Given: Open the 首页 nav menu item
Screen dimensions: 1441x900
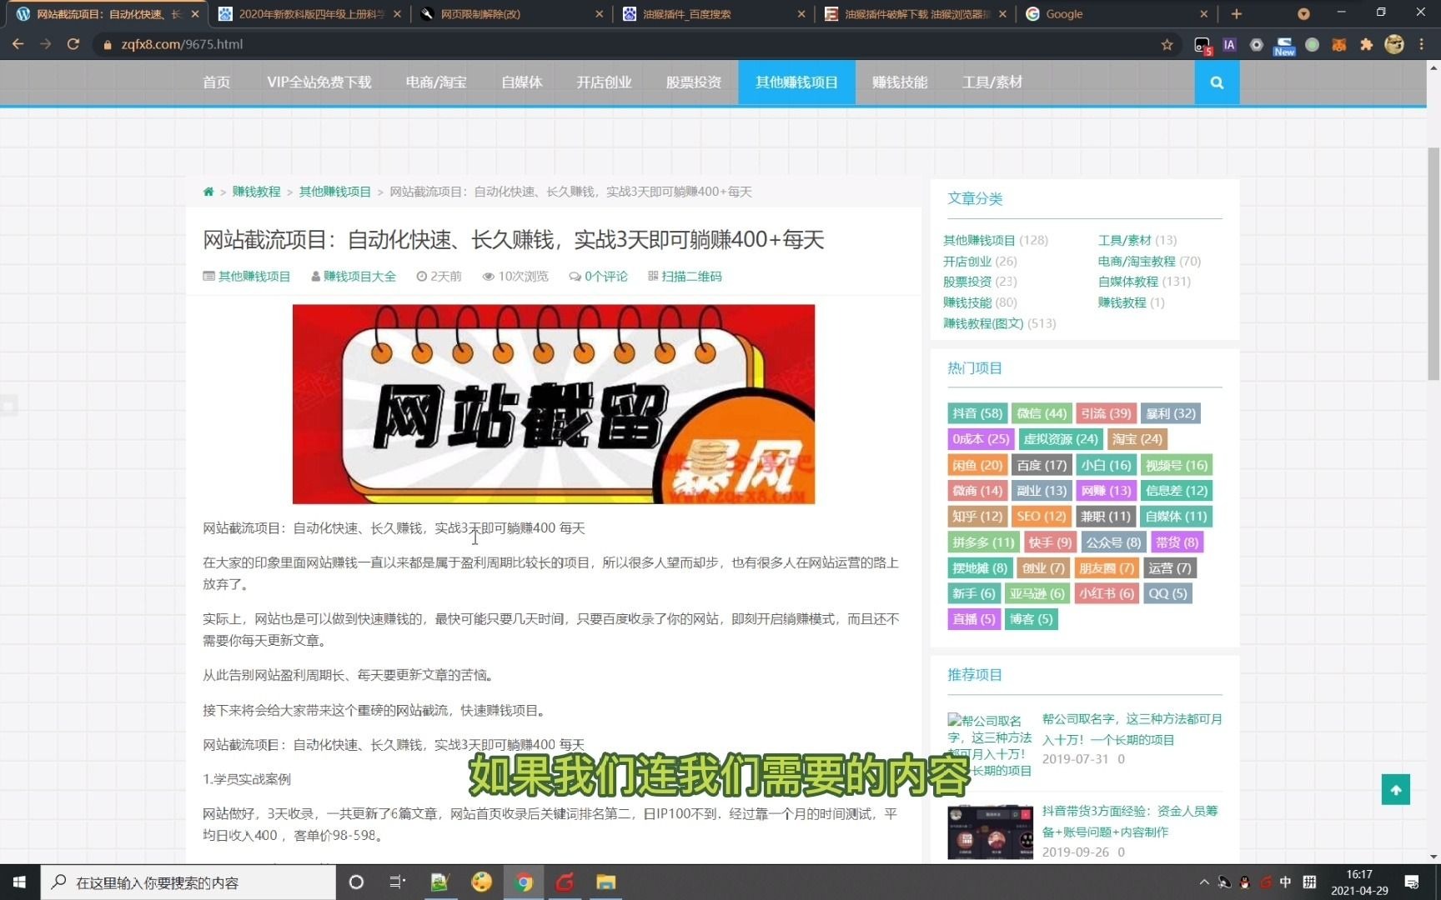Looking at the screenshot, I should coord(216,82).
